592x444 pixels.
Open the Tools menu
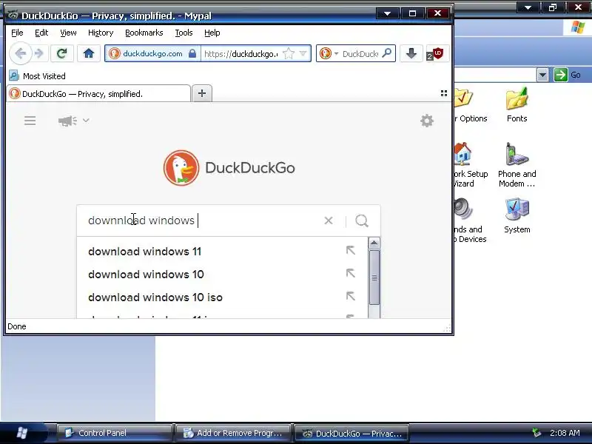tap(184, 33)
